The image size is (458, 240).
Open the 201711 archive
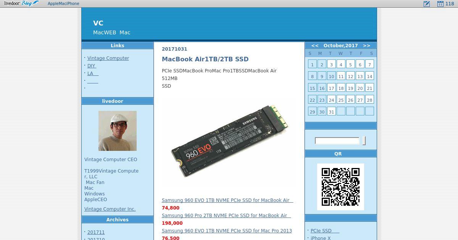coord(96,232)
